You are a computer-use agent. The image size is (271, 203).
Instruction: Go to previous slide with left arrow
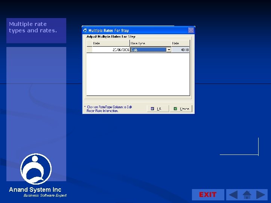tap(233, 195)
